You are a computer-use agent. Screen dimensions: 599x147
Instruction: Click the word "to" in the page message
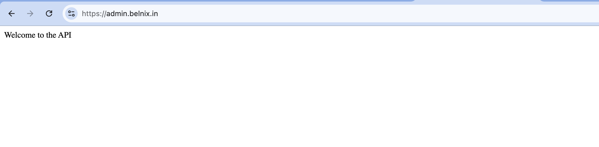point(41,35)
